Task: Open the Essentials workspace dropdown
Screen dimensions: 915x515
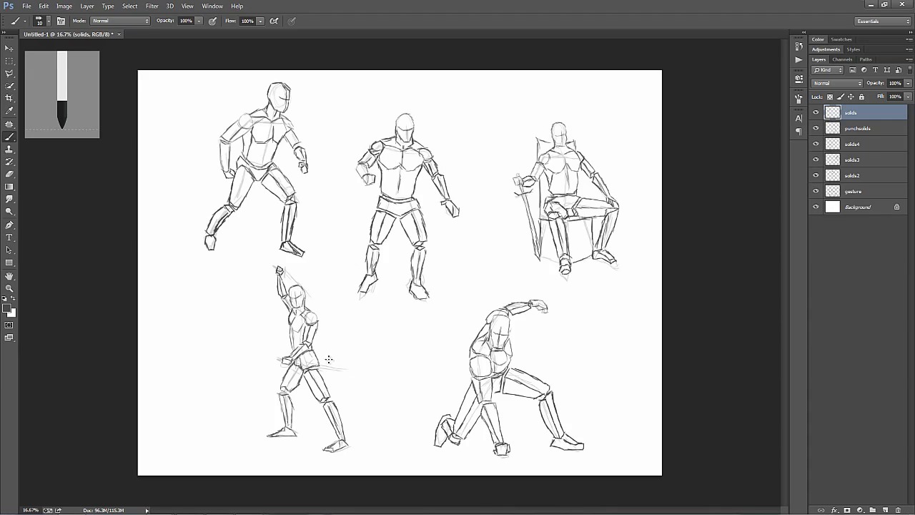Action: (x=883, y=21)
